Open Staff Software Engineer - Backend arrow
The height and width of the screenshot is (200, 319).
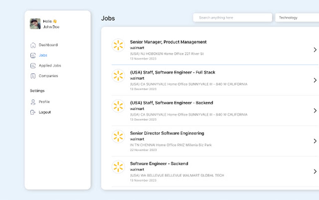click(315, 111)
